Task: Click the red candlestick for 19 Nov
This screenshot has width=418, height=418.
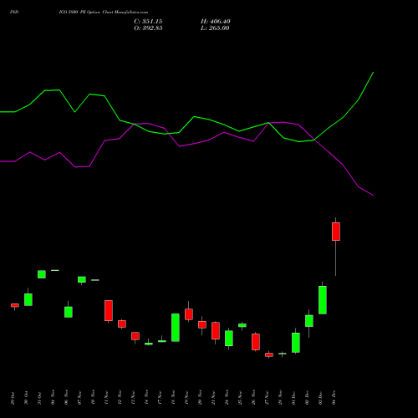Action: point(189,314)
